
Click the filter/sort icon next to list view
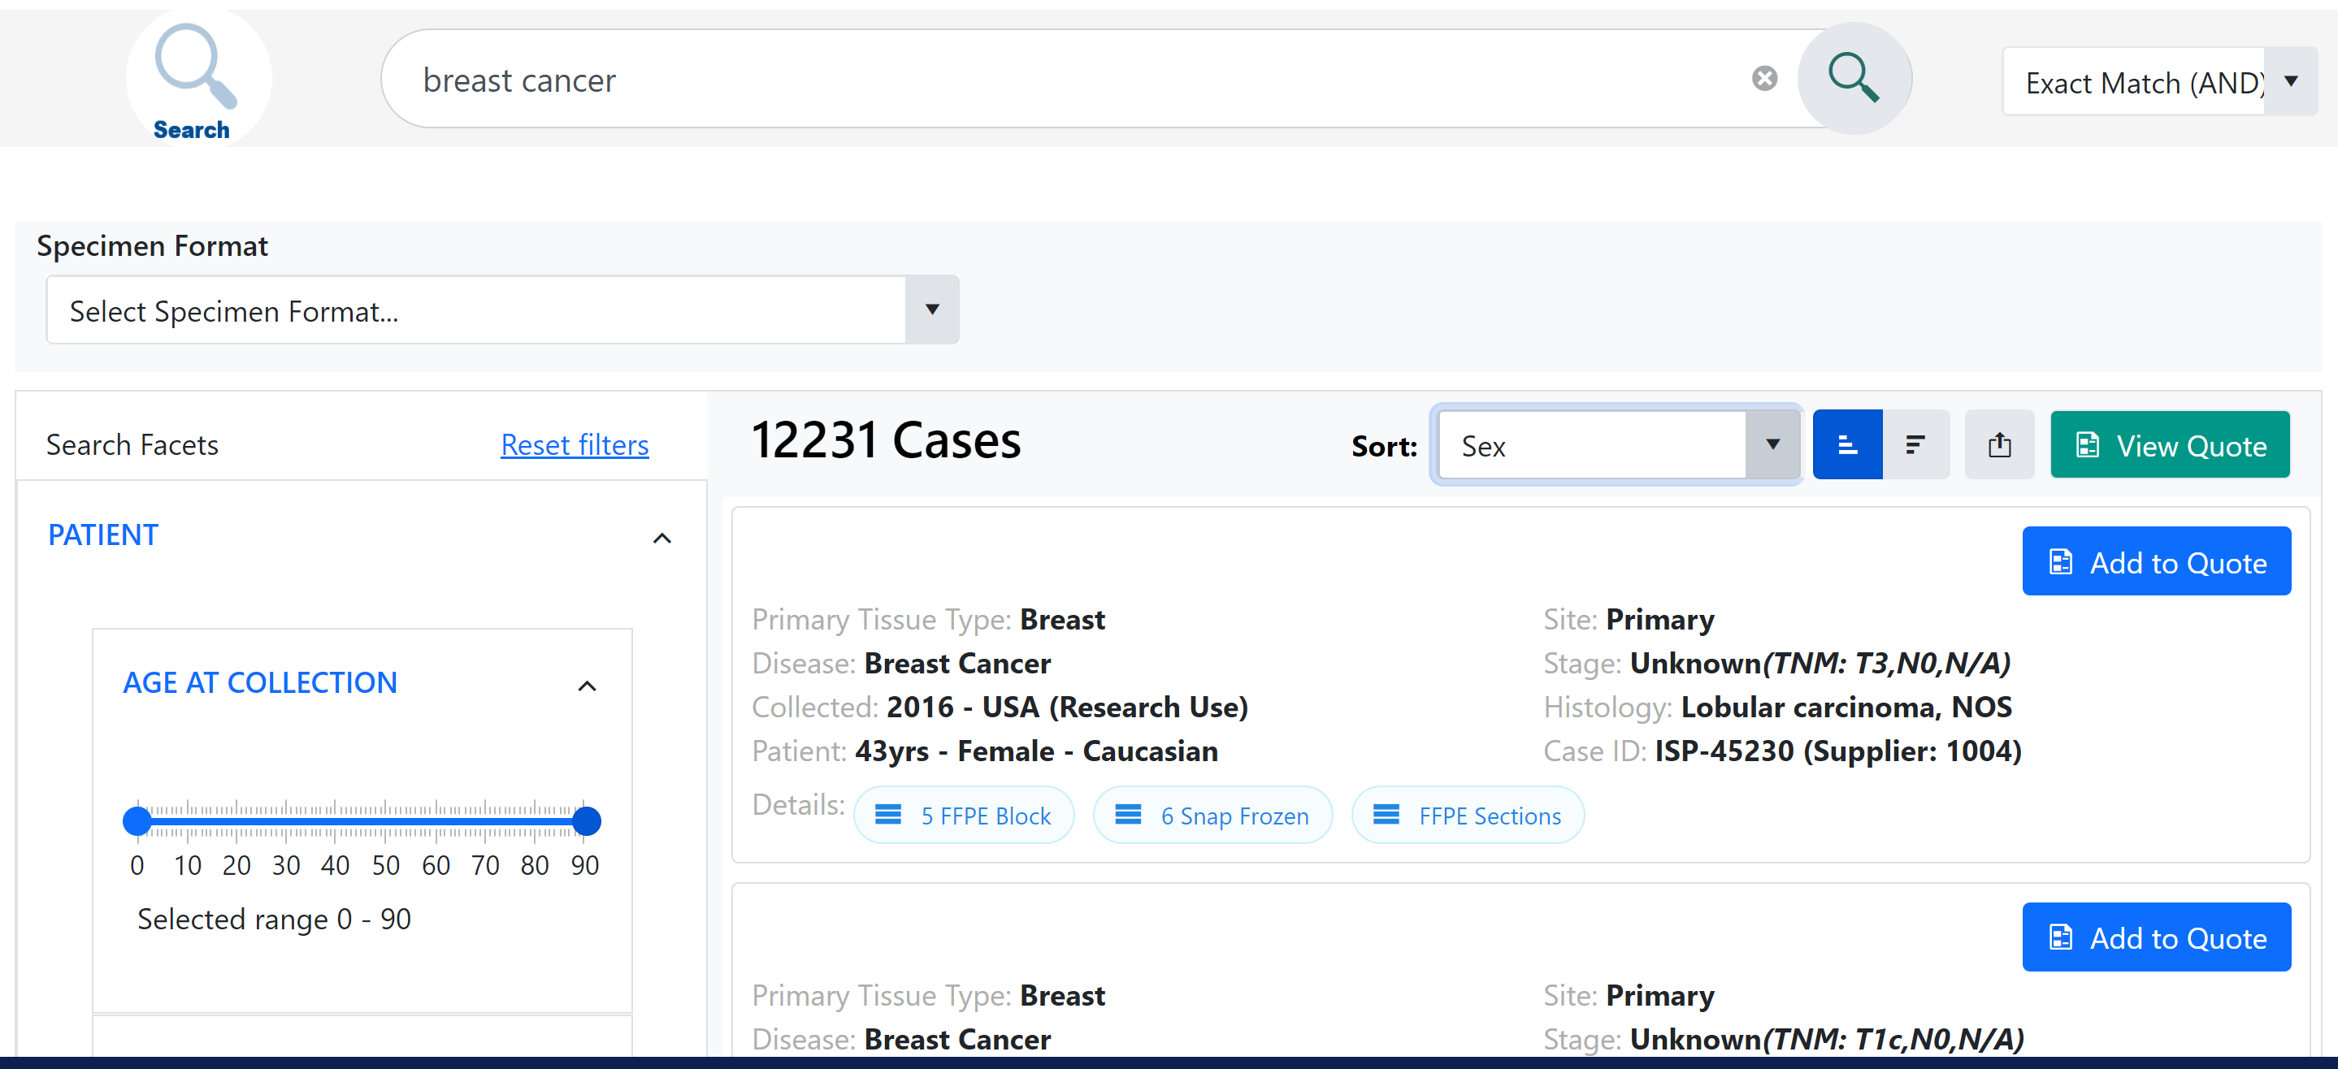pyautogui.click(x=1916, y=444)
